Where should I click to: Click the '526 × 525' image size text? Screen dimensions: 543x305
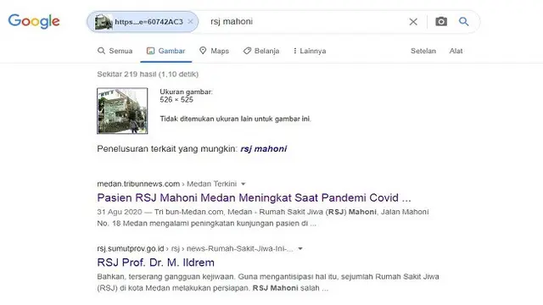coord(176,100)
